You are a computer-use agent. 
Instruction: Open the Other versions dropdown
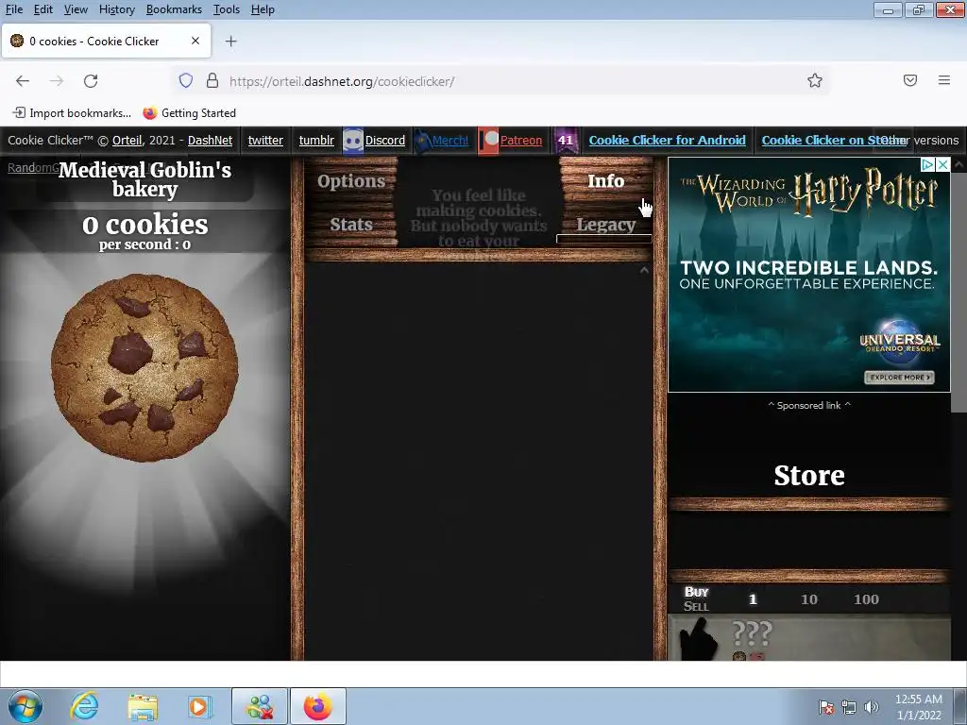coord(920,140)
